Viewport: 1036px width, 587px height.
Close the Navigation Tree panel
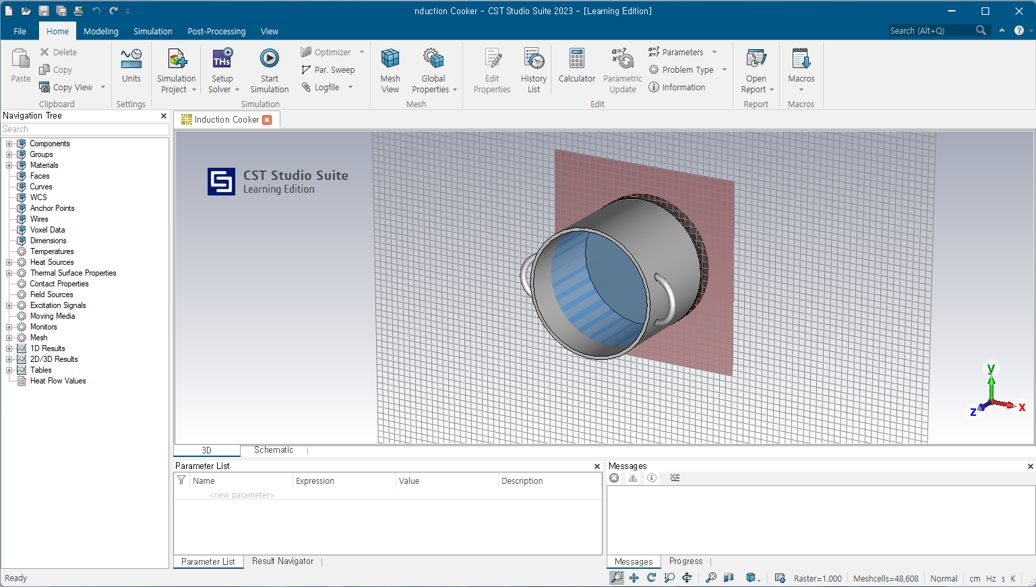click(x=163, y=116)
